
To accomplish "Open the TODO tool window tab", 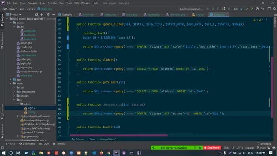I will click(x=44, y=144).
